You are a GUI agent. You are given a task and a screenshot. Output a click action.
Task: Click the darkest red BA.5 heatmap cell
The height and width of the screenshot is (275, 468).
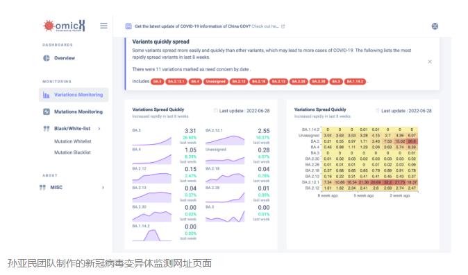click(x=412, y=141)
